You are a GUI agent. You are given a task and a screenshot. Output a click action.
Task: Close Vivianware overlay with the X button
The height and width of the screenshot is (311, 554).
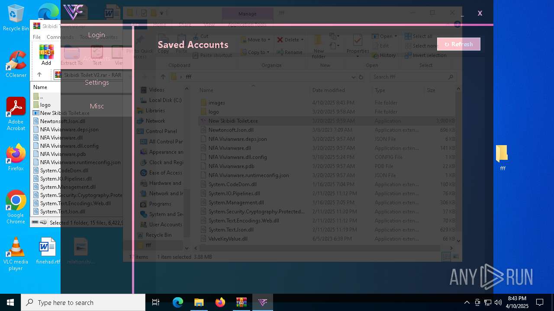(x=480, y=13)
